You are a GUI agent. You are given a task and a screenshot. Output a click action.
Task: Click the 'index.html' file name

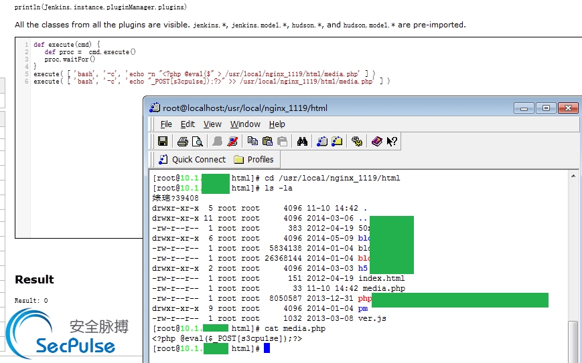(381, 278)
